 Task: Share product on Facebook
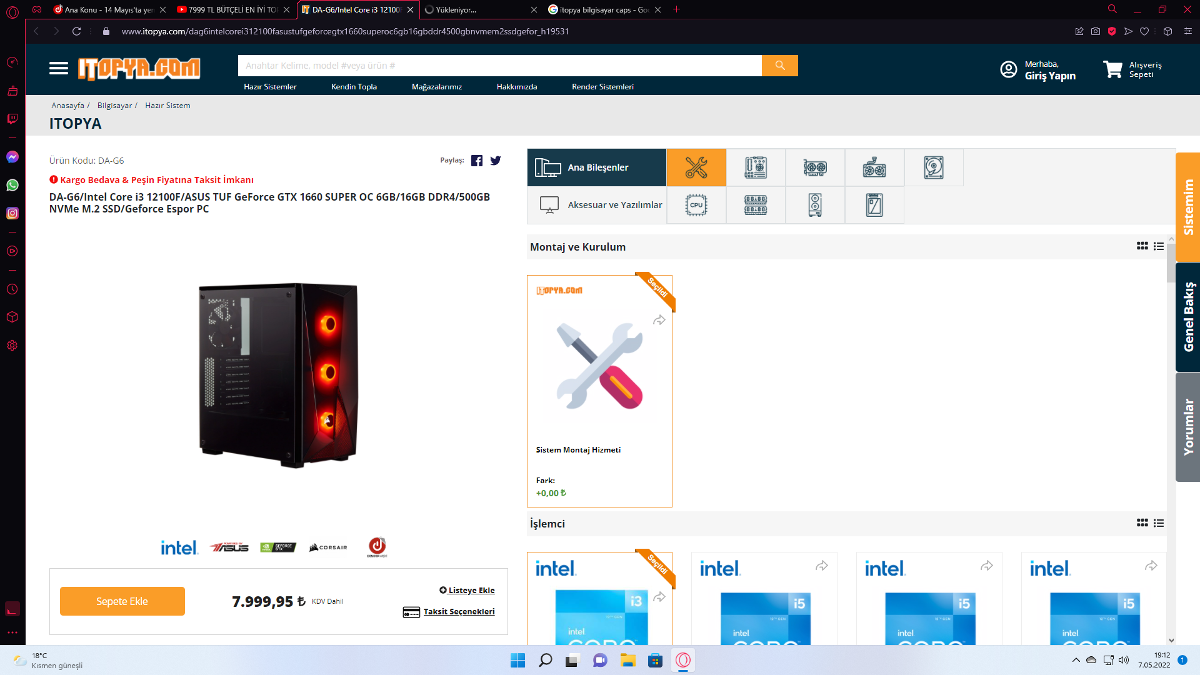477,161
